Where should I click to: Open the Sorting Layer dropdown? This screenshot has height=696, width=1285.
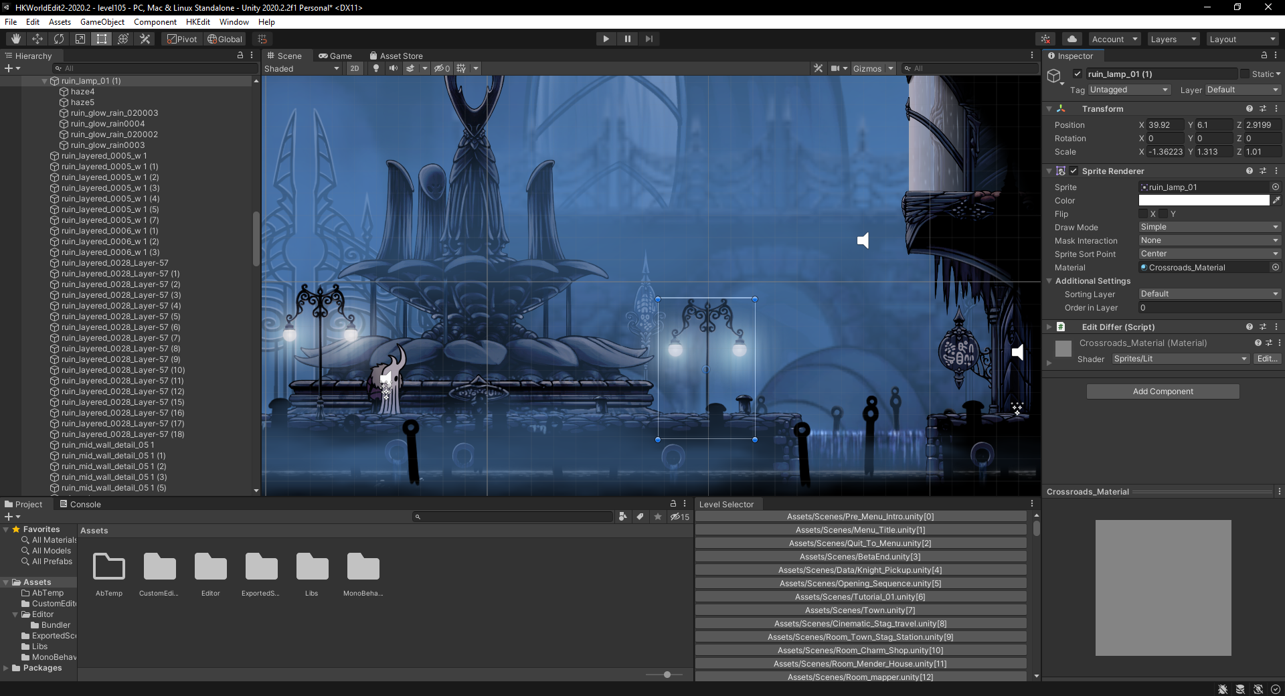(1209, 294)
